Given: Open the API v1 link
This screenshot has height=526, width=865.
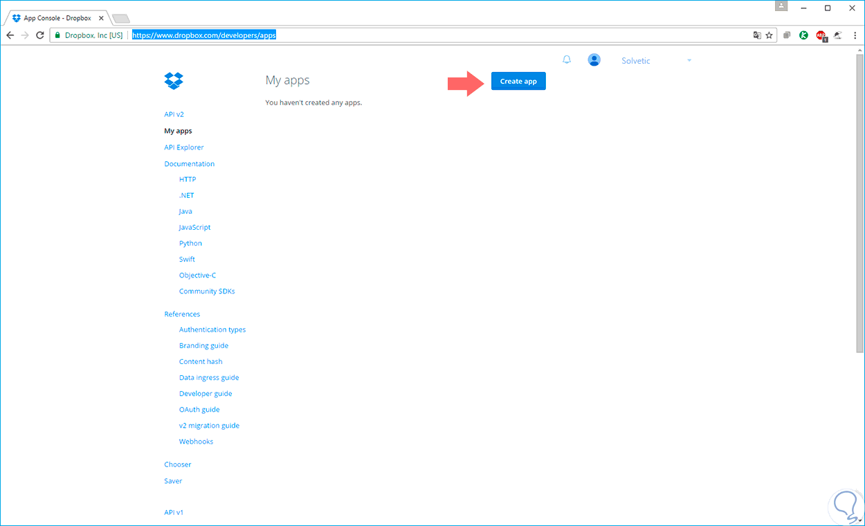Looking at the screenshot, I should click(174, 512).
